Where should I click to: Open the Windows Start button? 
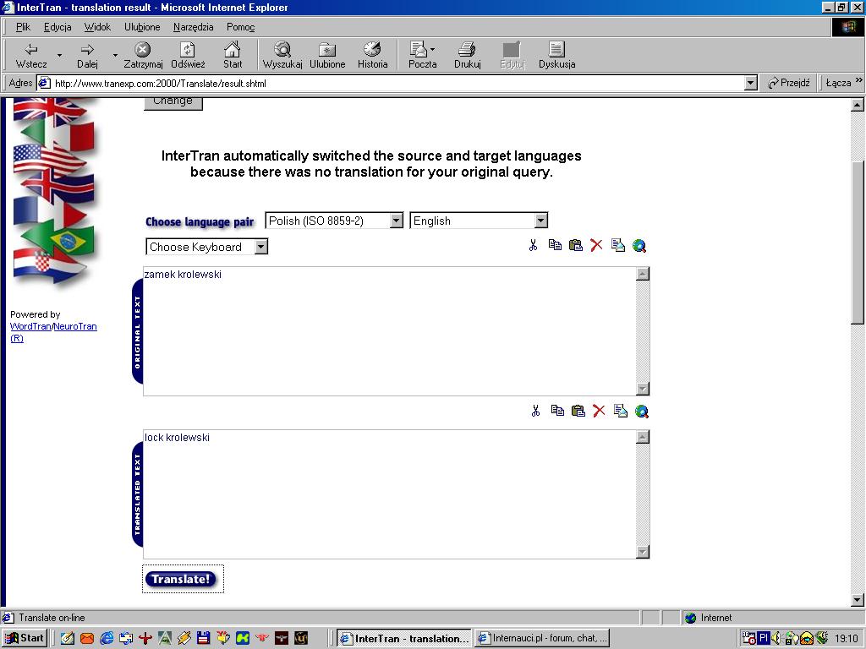(25, 638)
